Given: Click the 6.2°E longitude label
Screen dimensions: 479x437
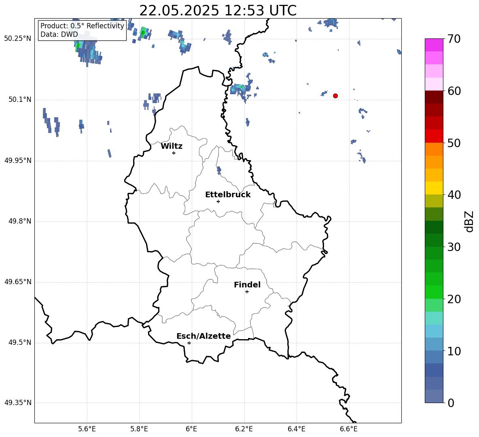Looking at the screenshot, I should [244, 429].
